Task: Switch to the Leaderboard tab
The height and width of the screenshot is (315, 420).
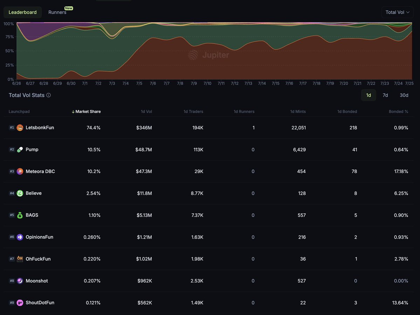Action: point(22,12)
